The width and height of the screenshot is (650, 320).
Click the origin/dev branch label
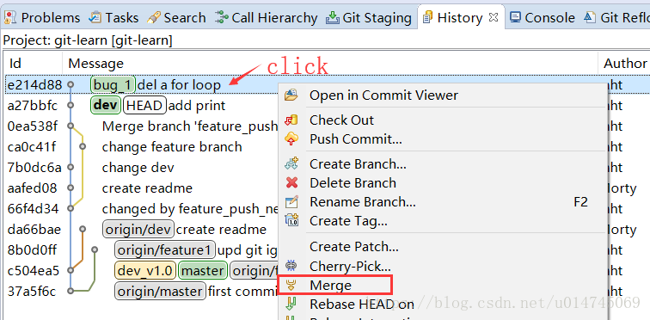tap(139, 230)
